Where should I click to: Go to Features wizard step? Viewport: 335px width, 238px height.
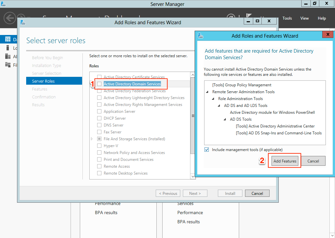pyautogui.click(x=40, y=89)
